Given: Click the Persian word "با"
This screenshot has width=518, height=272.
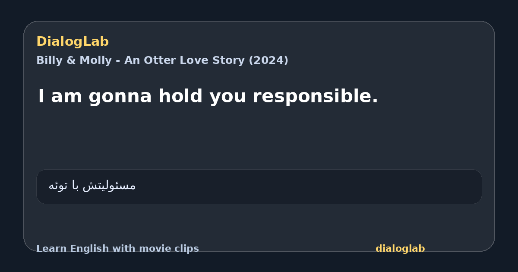Looking at the screenshot, I should (x=76, y=186).
